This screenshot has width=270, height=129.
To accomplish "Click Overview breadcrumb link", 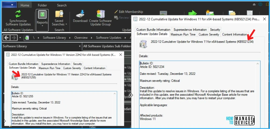I will click(81, 38).
